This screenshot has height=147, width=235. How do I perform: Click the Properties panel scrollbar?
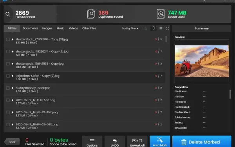tap(230, 94)
